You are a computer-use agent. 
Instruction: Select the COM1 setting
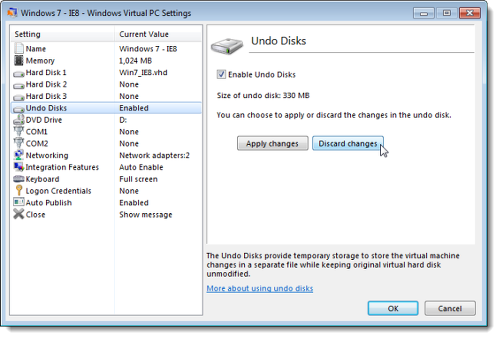pos(106,132)
